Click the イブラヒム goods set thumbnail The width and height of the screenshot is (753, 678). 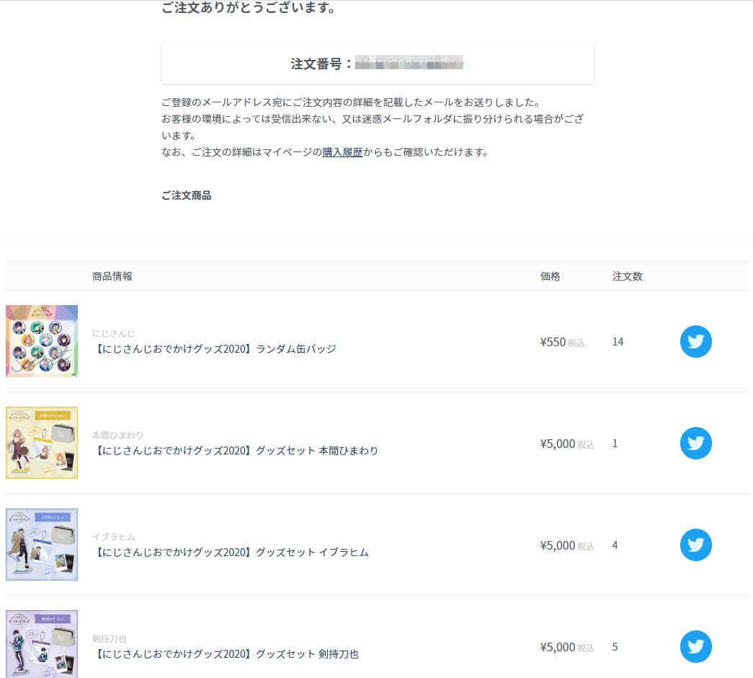42,545
